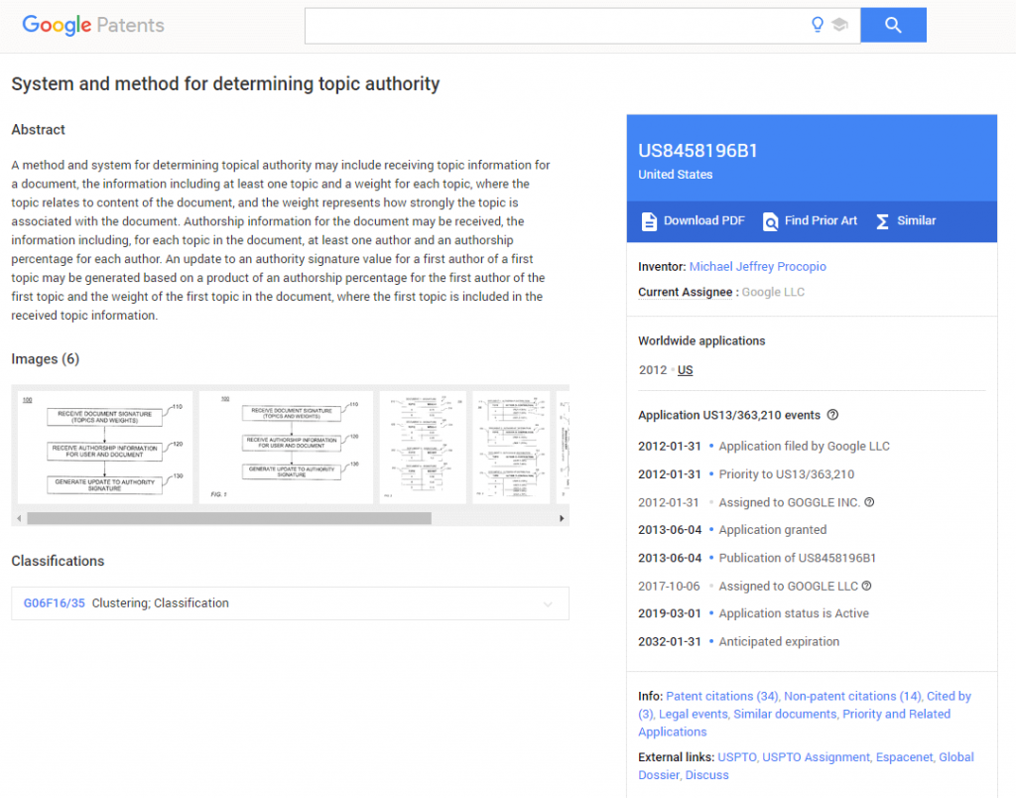Open inventor Michael Jeffrey Procopio's page
Screen dimensions: 1016x798
tap(757, 266)
